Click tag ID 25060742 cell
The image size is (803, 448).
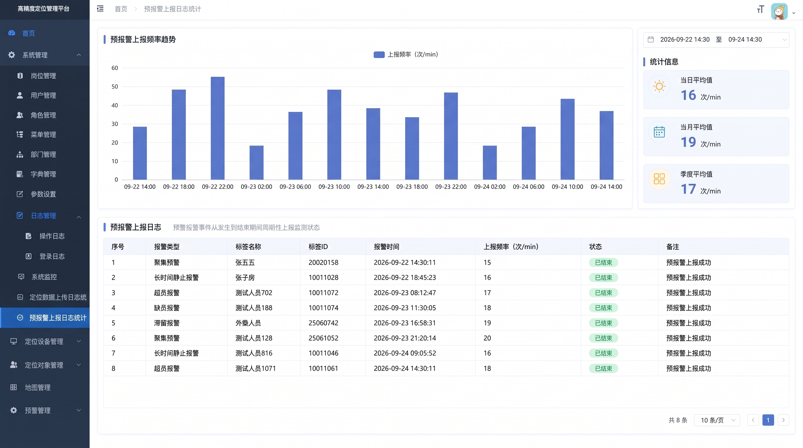pos(323,323)
